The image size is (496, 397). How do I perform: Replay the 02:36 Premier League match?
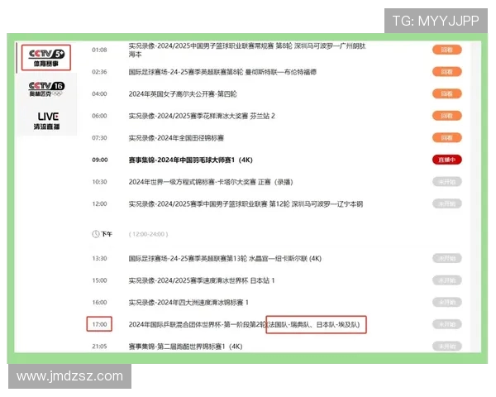point(447,72)
